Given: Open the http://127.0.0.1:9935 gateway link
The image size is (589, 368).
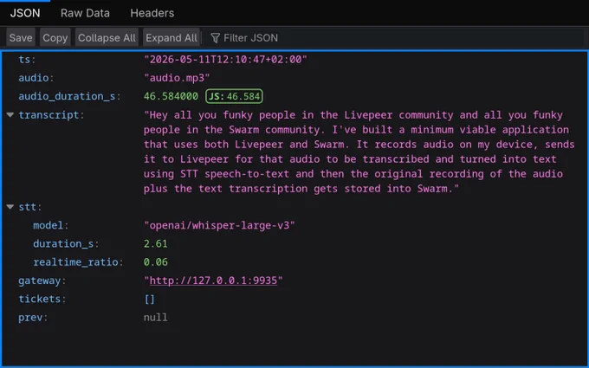Looking at the screenshot, I should click(213, 281).
